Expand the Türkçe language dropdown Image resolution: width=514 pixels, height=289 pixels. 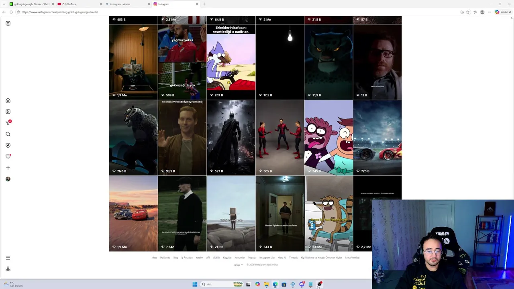click(238, 265)
